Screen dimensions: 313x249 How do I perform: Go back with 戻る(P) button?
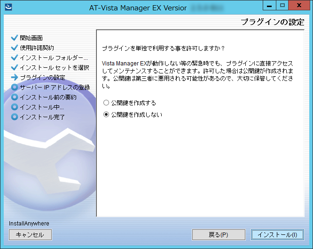[219, 234]
